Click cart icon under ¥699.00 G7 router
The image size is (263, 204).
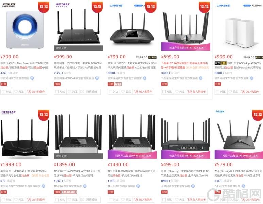pos(190,92)
